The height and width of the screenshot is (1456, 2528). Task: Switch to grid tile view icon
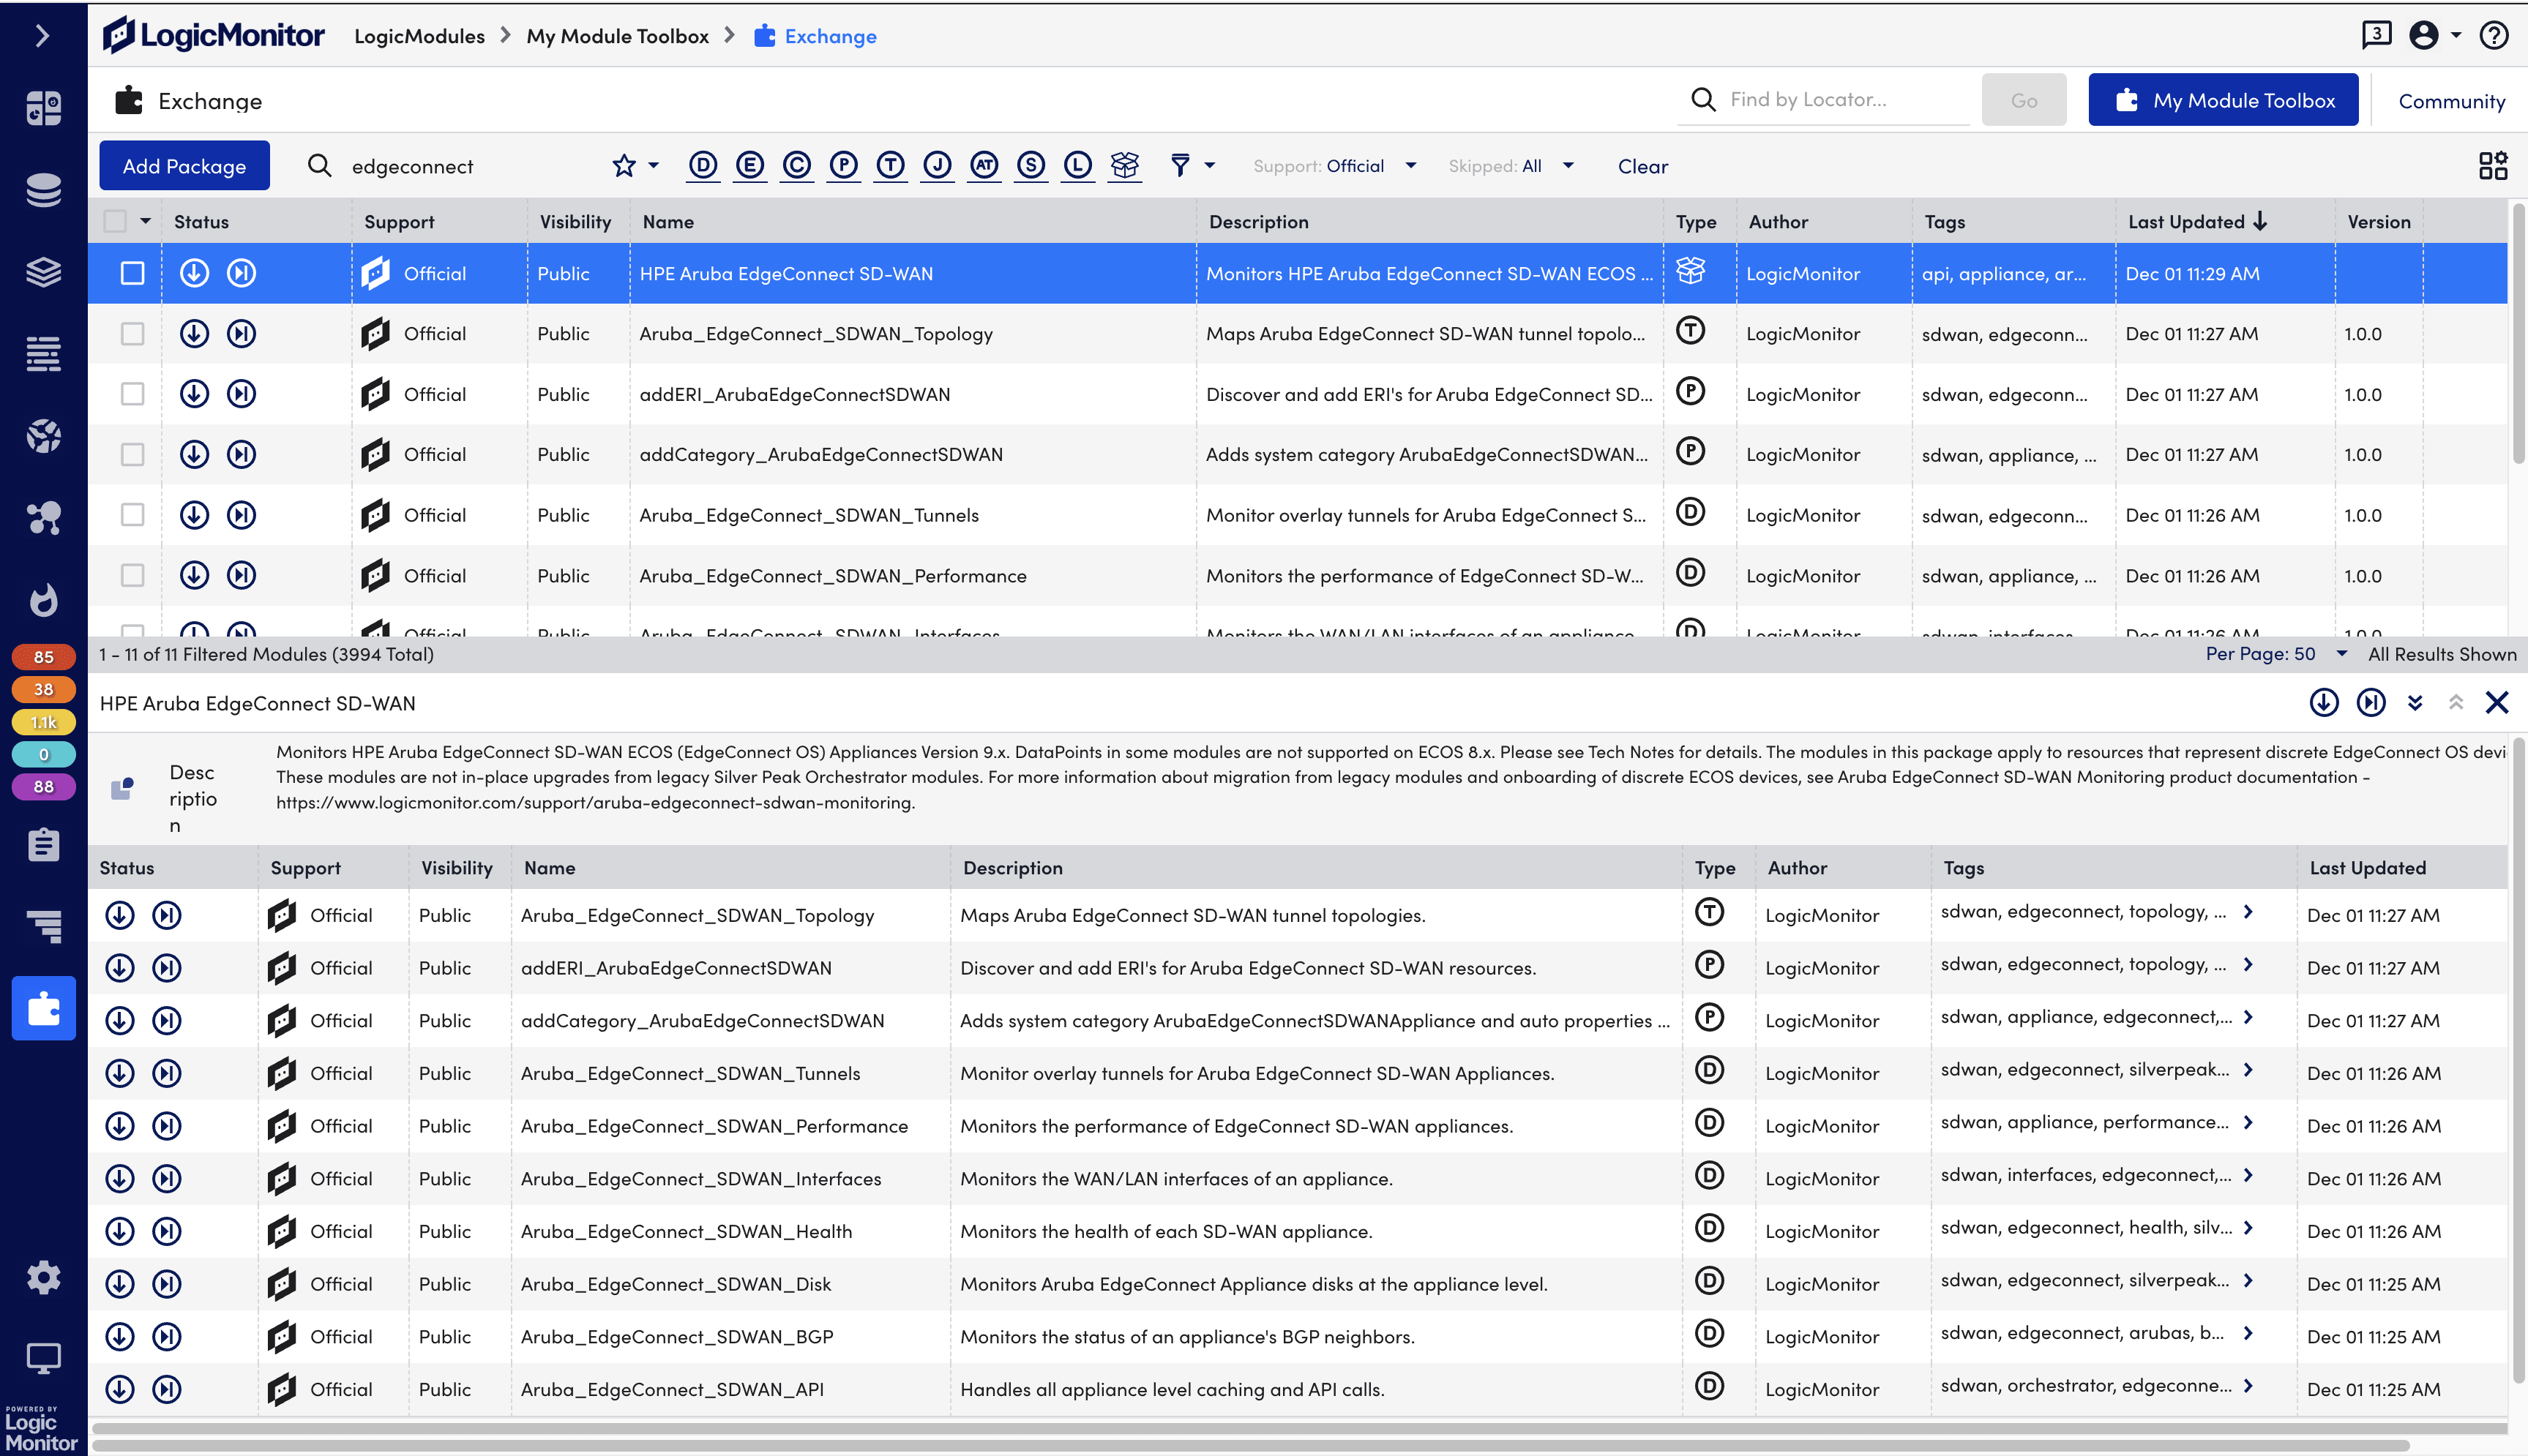2493,165
